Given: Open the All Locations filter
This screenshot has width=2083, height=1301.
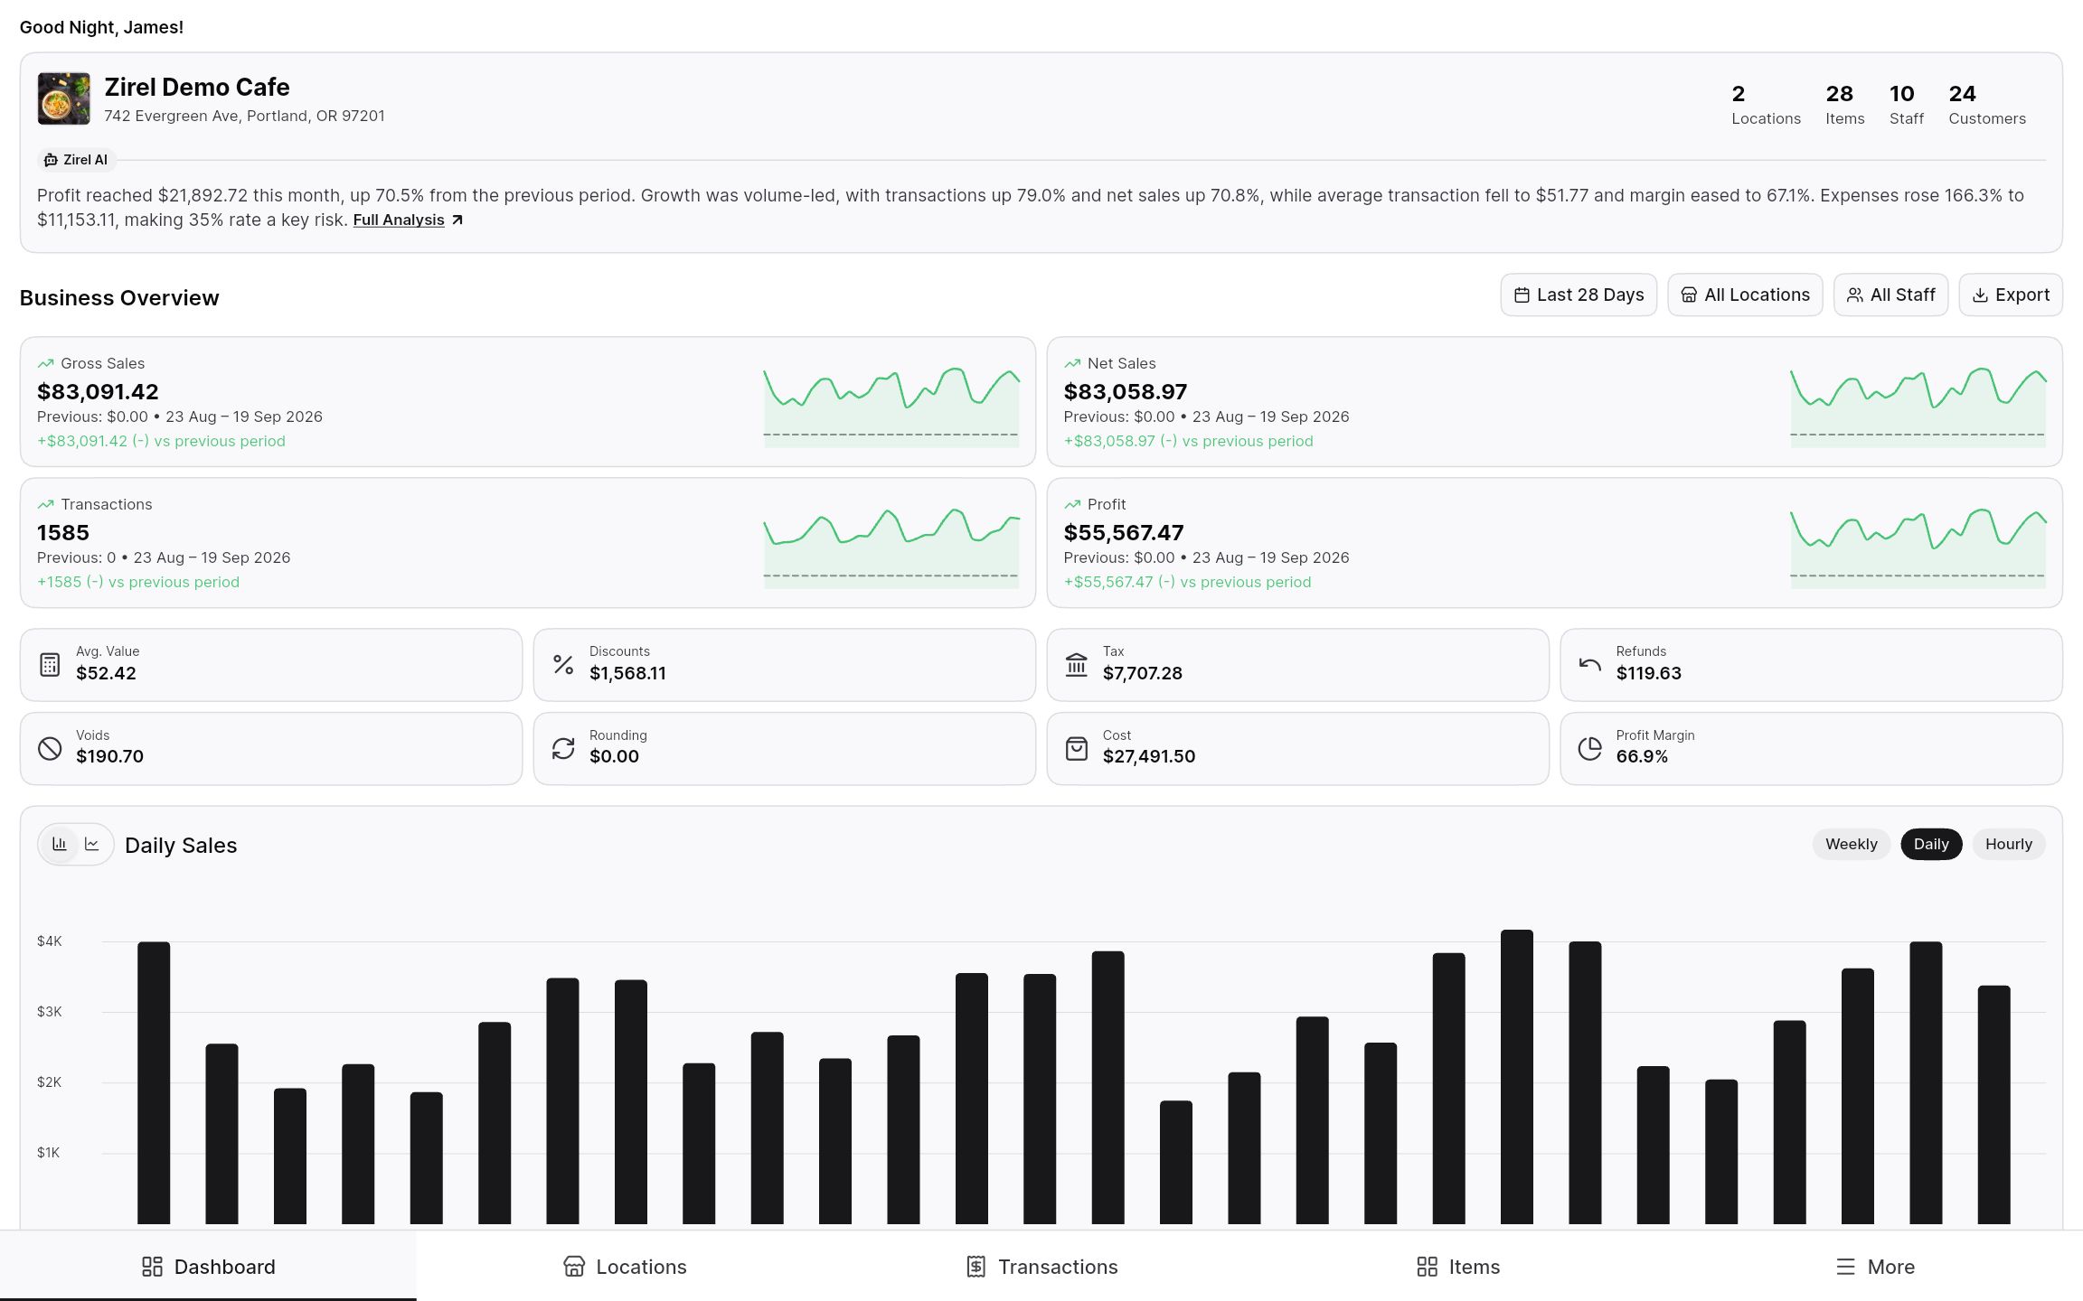Looking at the screenshot, I should pyautogui.click(x=1745, y=295).
